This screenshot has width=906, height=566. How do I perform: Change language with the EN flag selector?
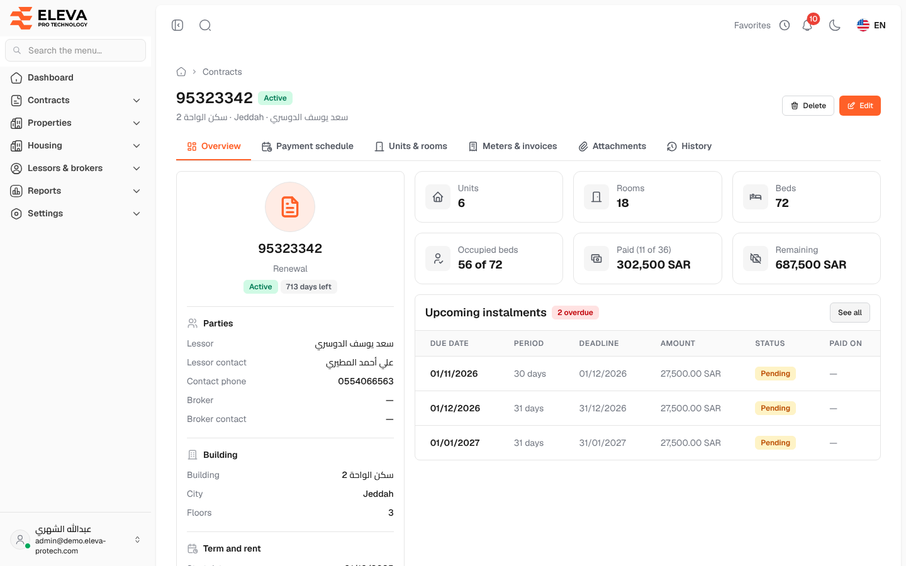coord(871,25)
